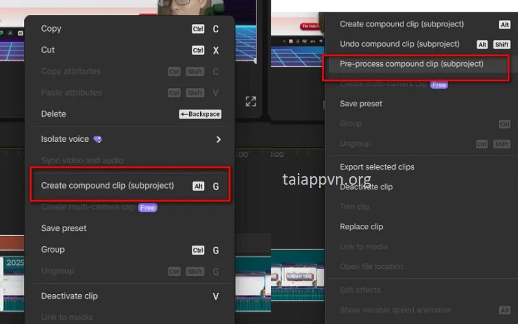Image resolution: width=518 pixels, height=324 pixels.
Task: Expand the Isolate voice submenu arrow
Action: [x=218, y=139]
